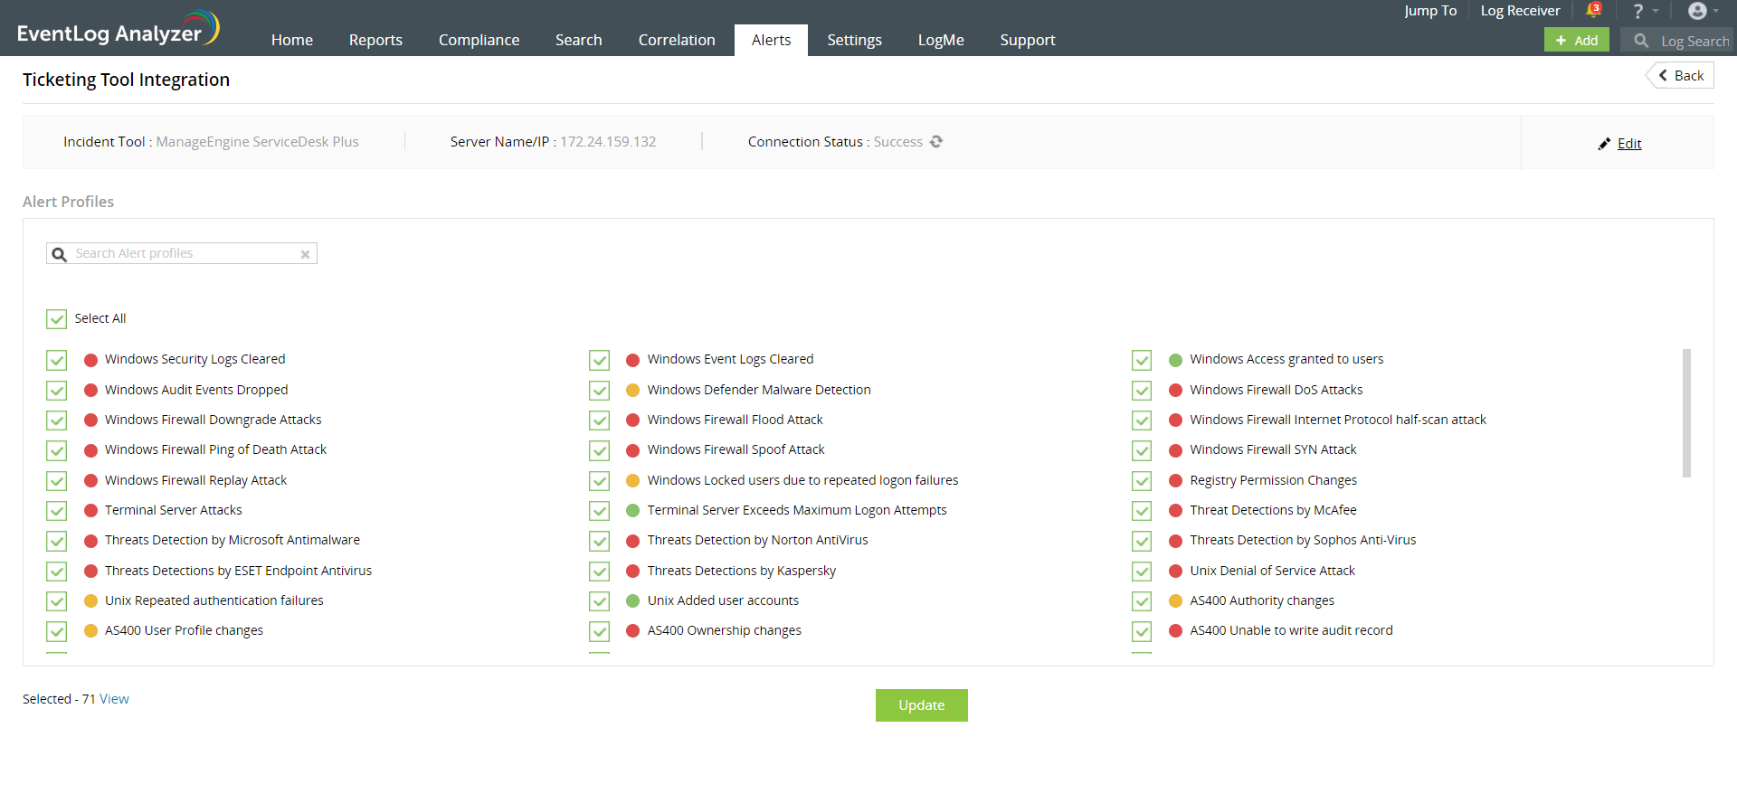Click Windows Locked users due to repeated logon failures
The height and width of the screenshot is (794, 1737).
click(802, 480)
